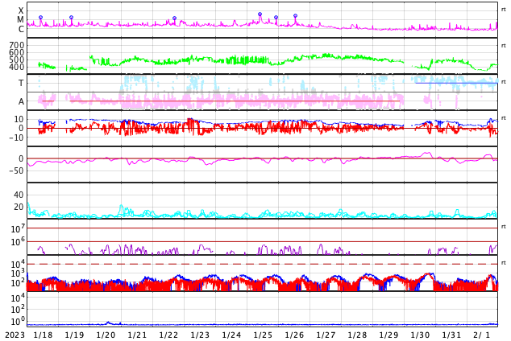Click the C flare class axis label
Image resolution: width=511 pixels, height=341 pixels.
[21, 29]
